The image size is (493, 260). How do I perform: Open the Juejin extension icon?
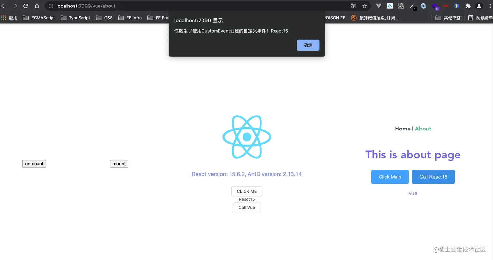click(390, 6)
